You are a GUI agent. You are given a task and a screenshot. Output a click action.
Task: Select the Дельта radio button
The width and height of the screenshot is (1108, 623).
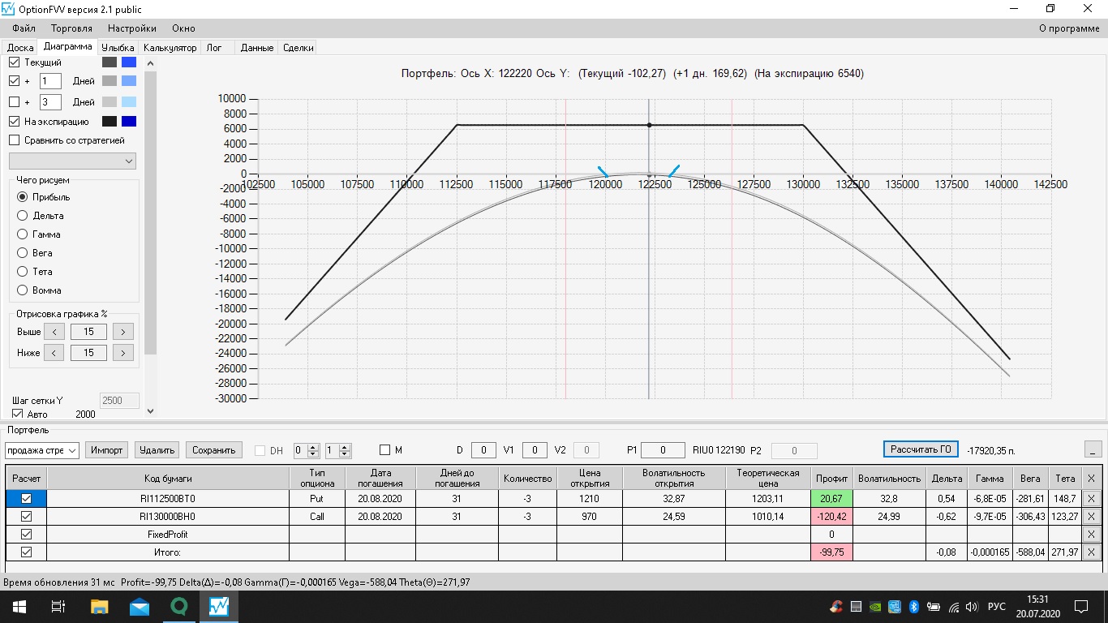point(23,216)
